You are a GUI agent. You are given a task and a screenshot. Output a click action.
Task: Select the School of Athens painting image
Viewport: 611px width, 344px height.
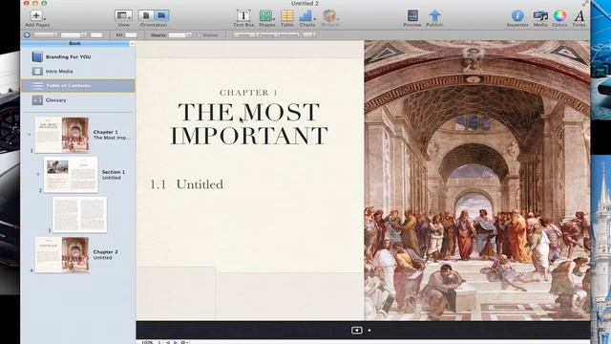tap(477, 181)
